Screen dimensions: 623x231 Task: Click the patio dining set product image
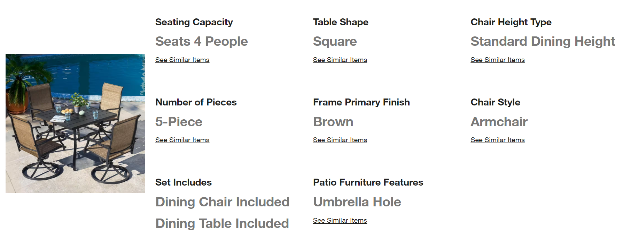coord(75,123)
